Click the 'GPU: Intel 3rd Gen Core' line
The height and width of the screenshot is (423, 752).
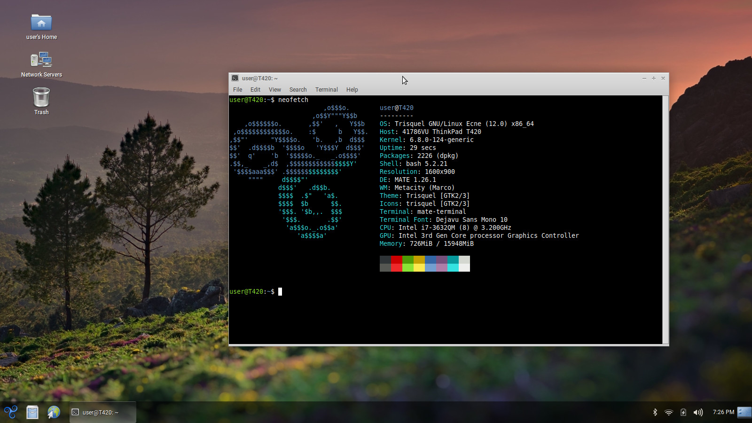(479, 235)
